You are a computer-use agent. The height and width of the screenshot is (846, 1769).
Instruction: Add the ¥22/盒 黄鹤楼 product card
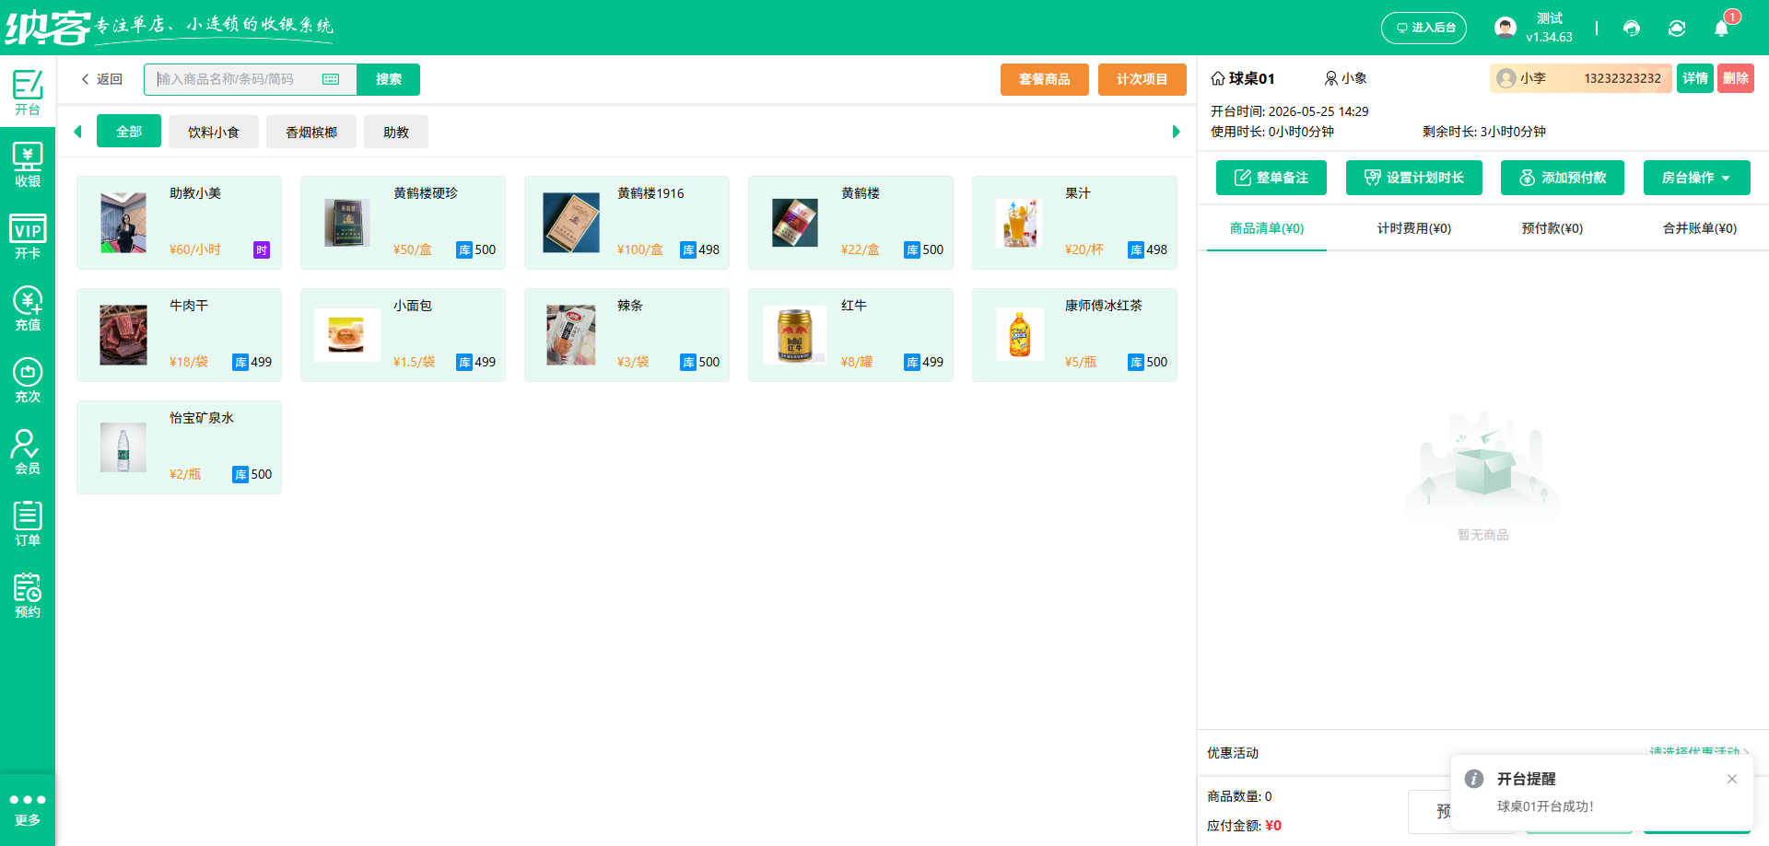(x=850, y=223)
